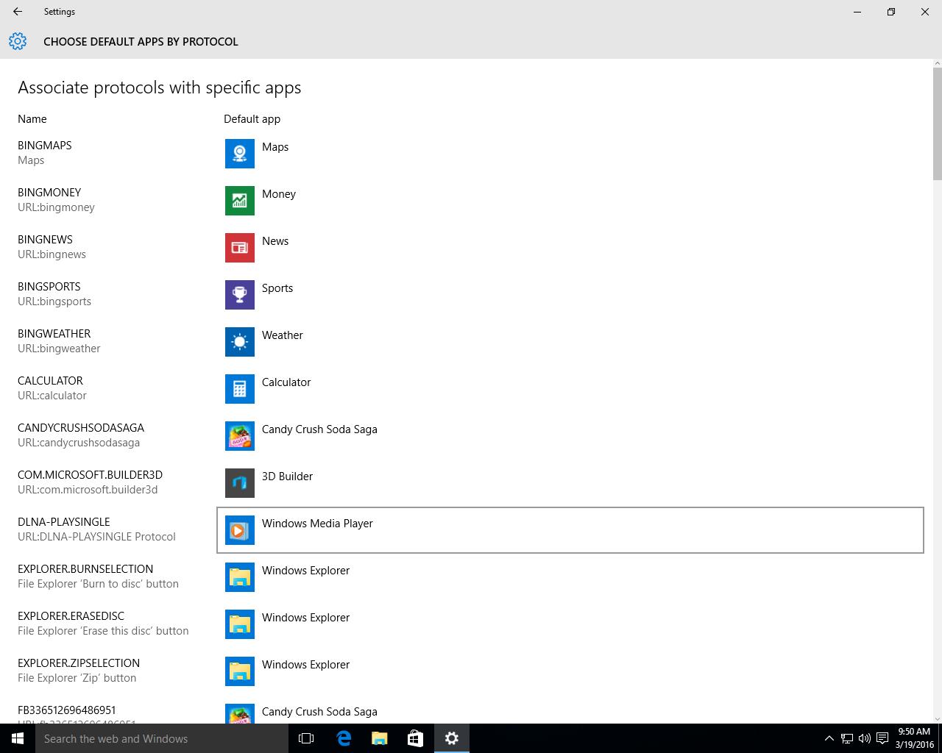Click the Sports trophy icon
The width and height of the screenshot is (942, 753).
tap(240, 294)
